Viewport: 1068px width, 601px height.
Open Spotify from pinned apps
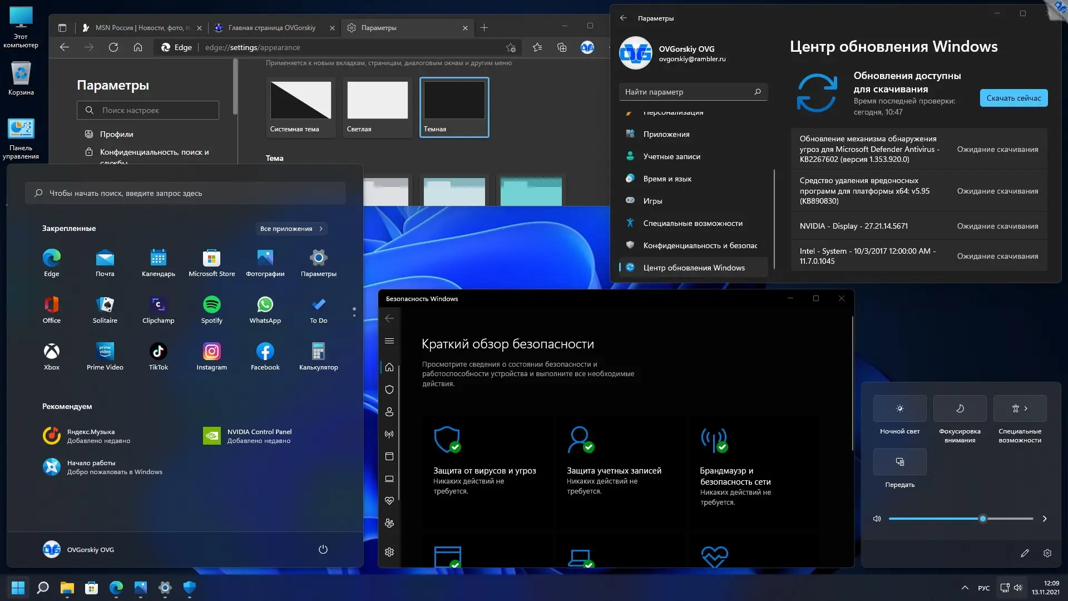pos(211,309)
